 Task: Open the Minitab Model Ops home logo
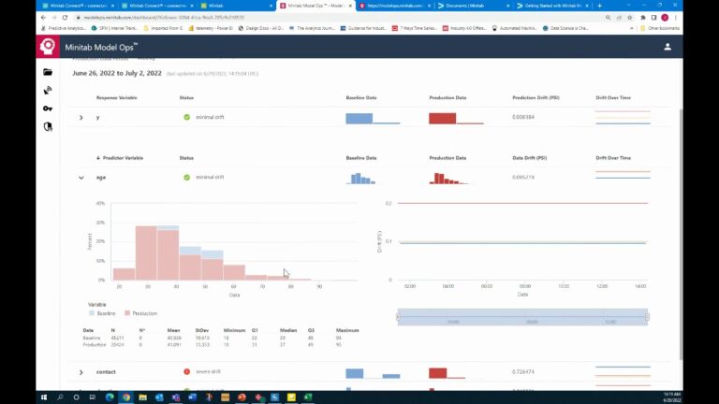pos(48,46)
